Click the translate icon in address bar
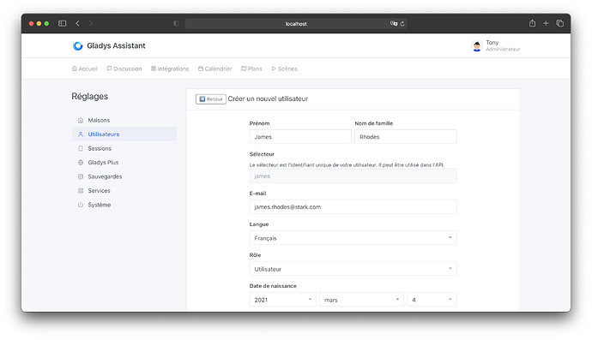The image size is (592, 340). point(394,23)
